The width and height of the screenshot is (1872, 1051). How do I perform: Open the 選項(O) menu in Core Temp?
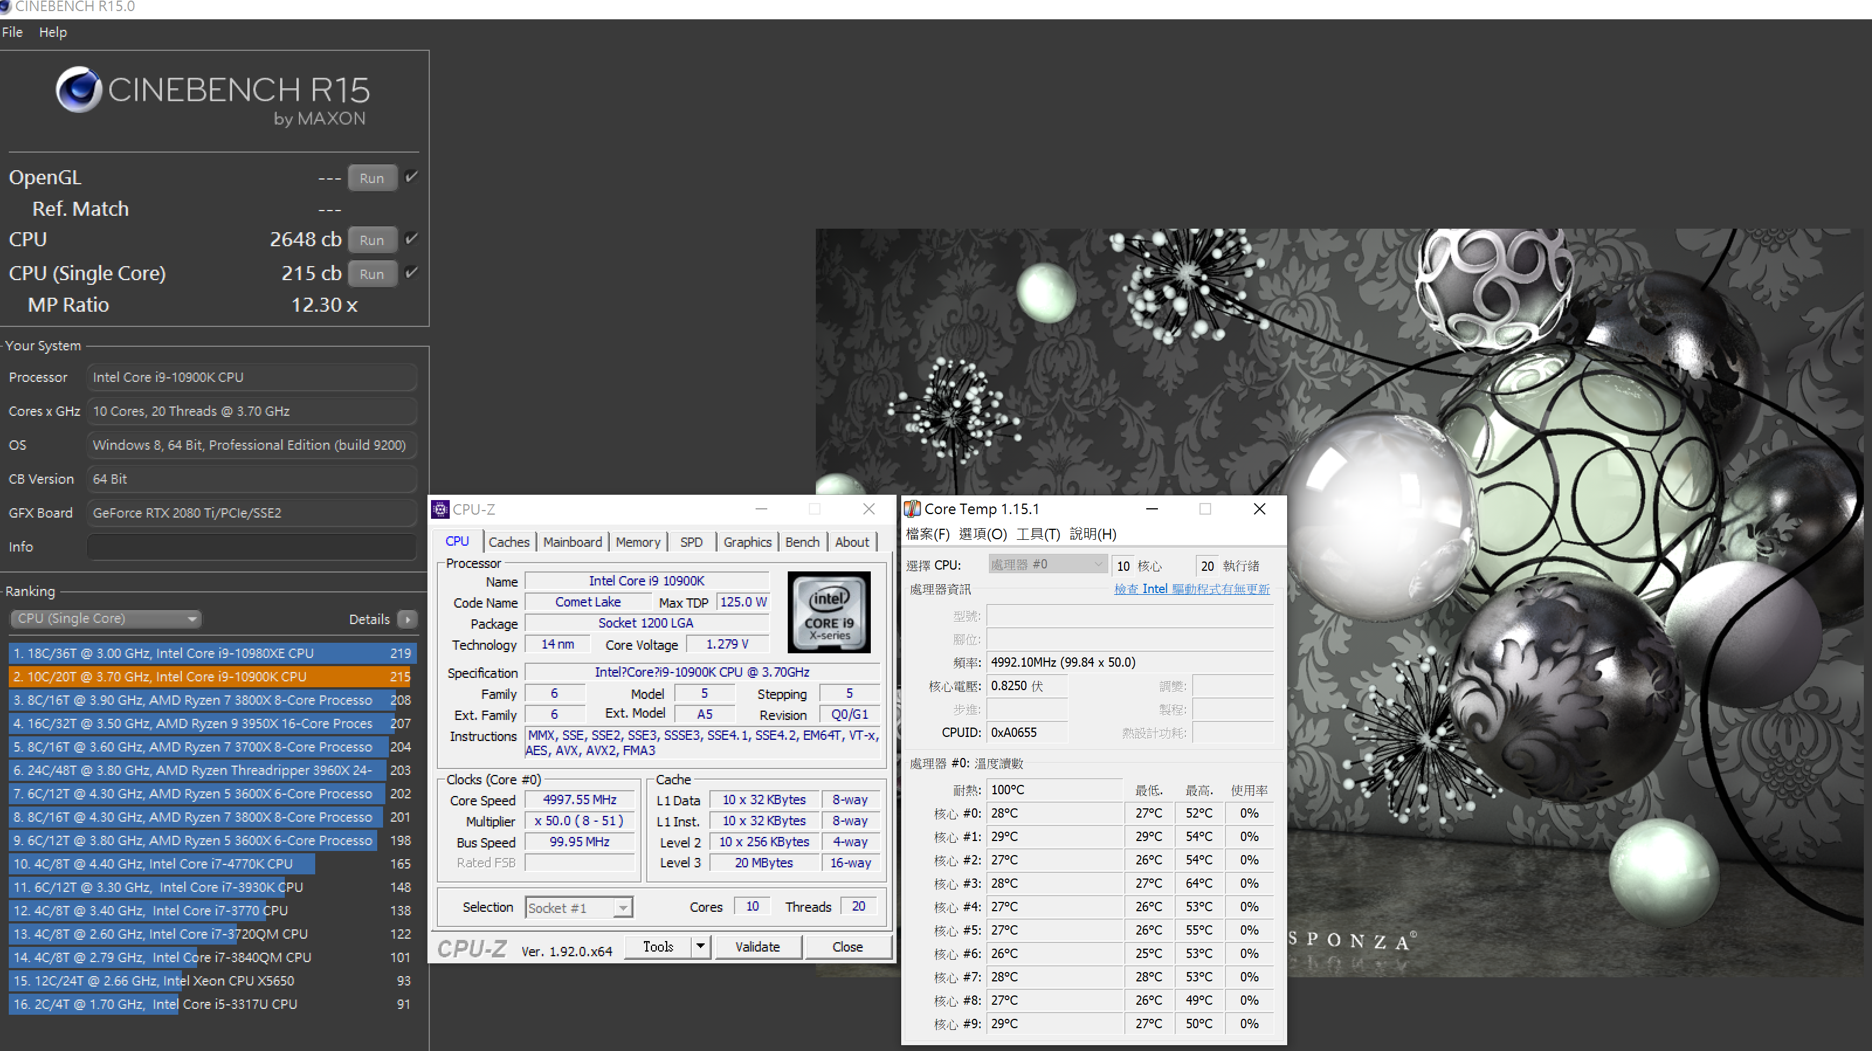pos(982,534)
